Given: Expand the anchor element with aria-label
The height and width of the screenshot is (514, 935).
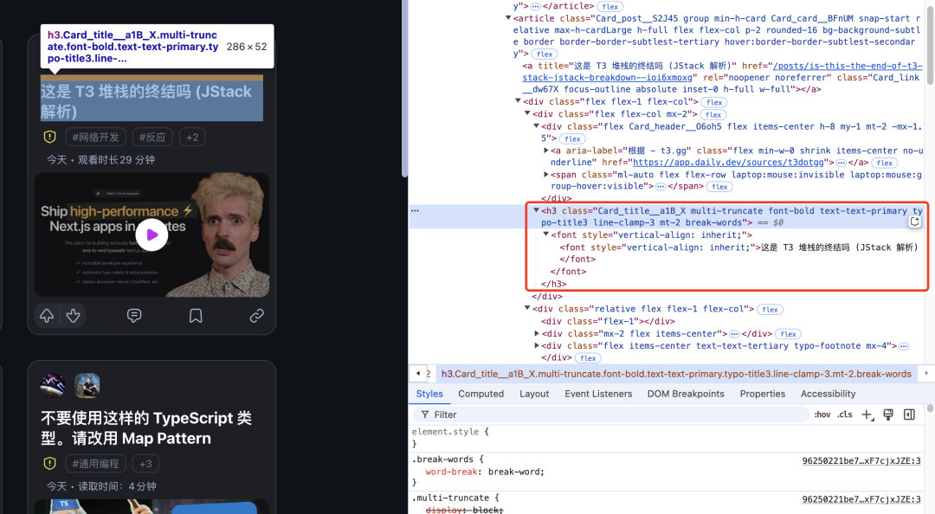Looking at the screenshot, I should click(546, 150).
